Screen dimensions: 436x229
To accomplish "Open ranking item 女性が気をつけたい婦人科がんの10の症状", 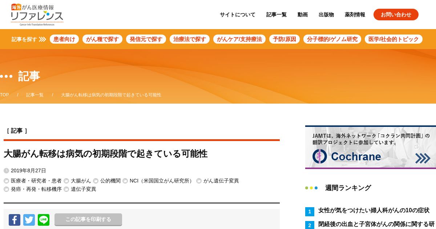I will click(x=374, y=210).
